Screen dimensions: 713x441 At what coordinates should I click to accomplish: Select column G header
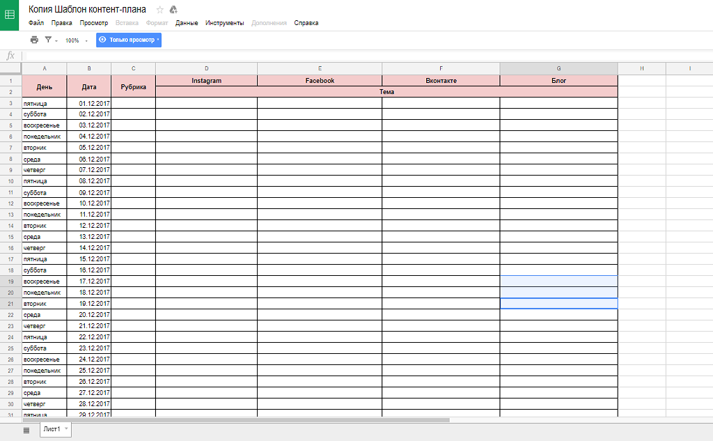tap(558, 68)
